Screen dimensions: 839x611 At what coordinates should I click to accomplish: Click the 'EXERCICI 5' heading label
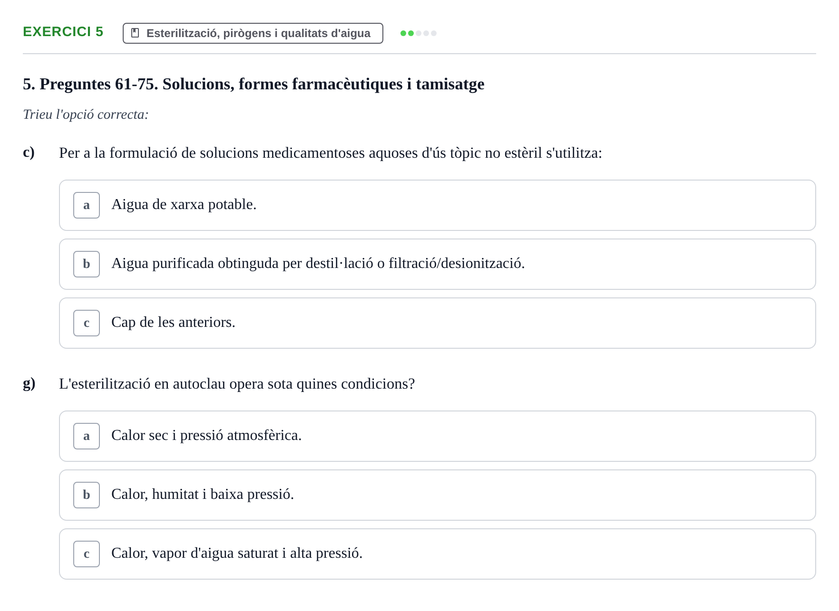click(x=63, y=32)
